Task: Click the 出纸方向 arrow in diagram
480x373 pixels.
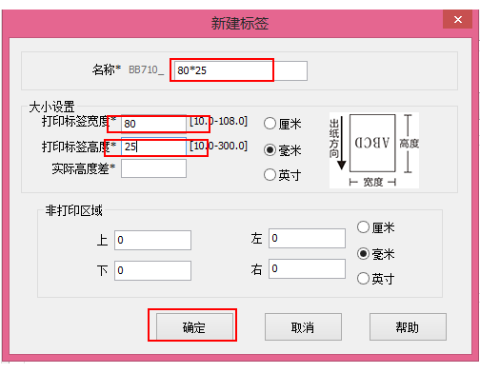Action: (x=342, y=144)
